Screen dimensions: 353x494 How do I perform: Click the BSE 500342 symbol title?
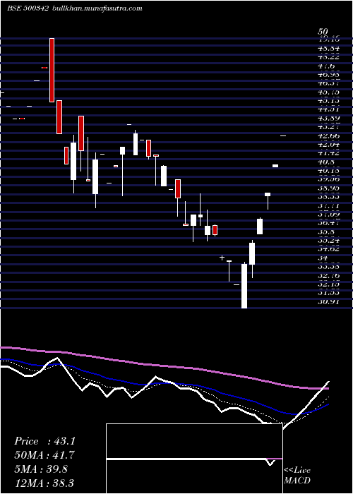[28, 8]
